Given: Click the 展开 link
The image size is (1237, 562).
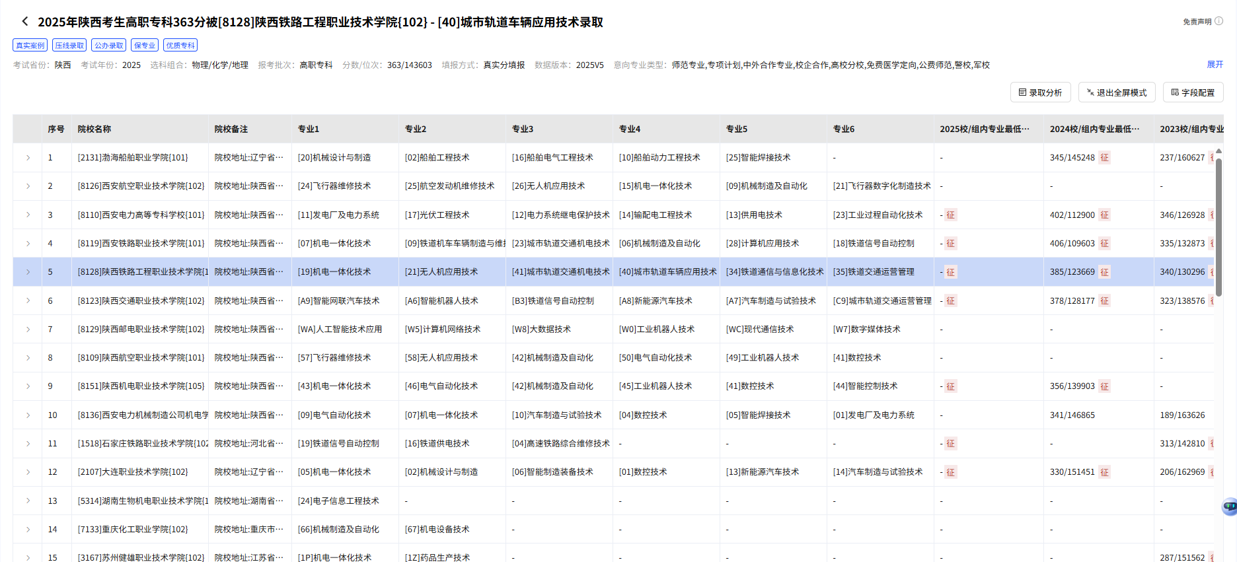Looking at the screenshot, I should (1215, 65).
